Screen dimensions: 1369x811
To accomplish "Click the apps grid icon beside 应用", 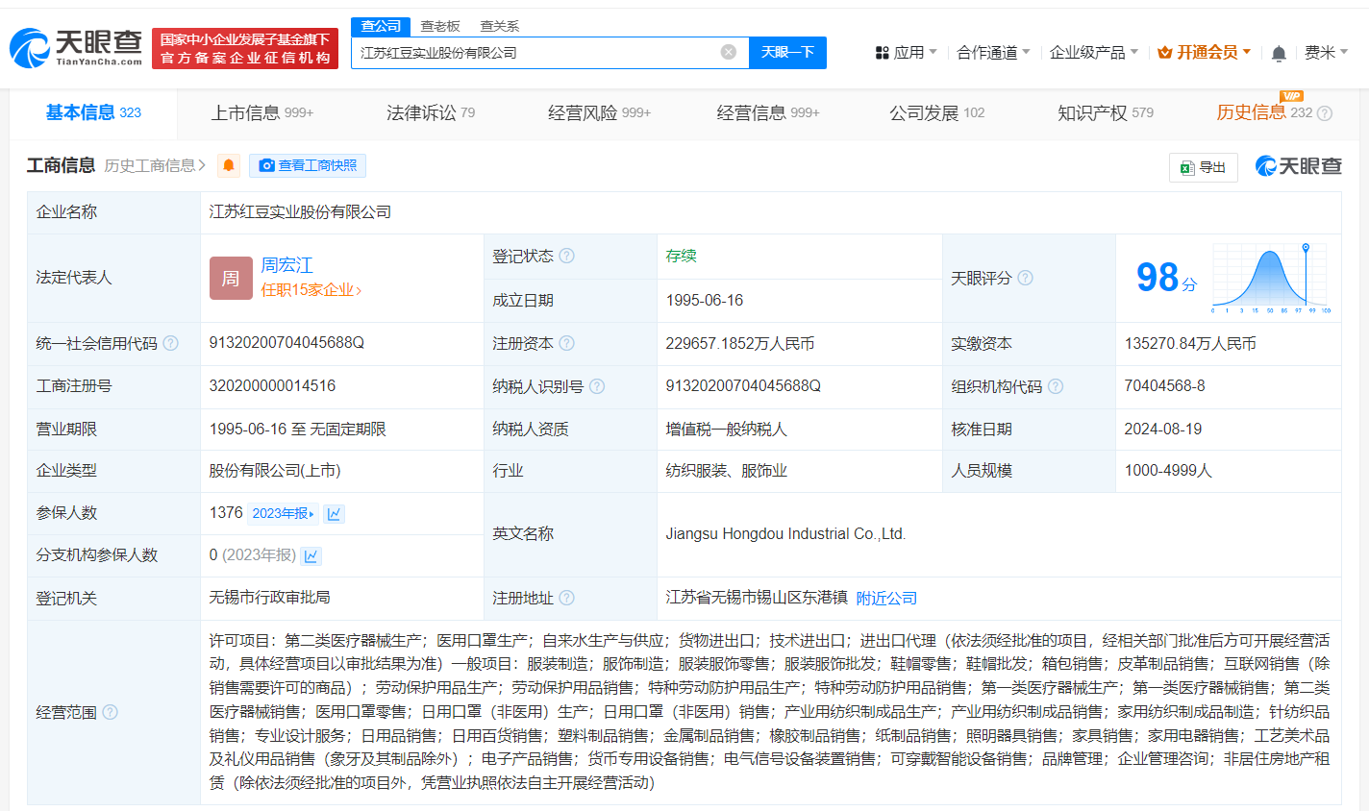I will click(884, 53).
